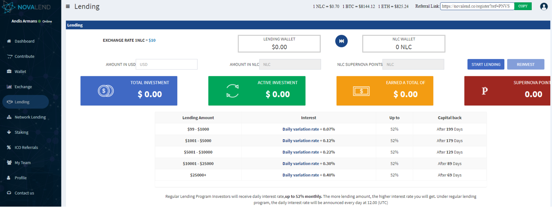Click the '$99 - $1000' lending amount cell
Image resolution: width=552 pixels, height=210 pixels.
coord(198,129)
